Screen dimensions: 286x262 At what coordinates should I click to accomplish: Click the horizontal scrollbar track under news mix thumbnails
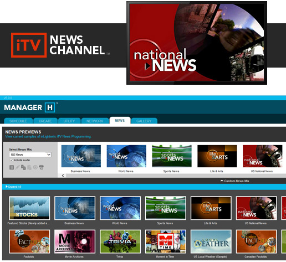[176, 176]
